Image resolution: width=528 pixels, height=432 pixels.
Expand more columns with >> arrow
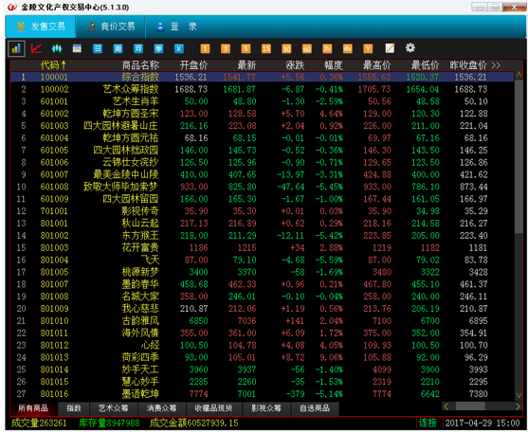click(496, 65)
